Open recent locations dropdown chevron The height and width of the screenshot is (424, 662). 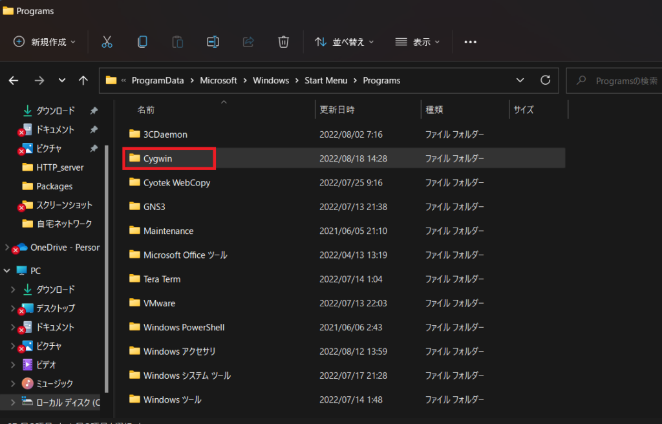(x=62, y=80)
